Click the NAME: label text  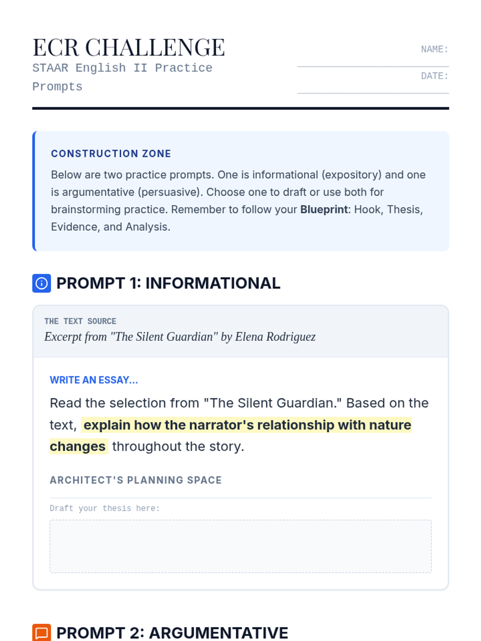pyautogui.click(x=435, y=49)
